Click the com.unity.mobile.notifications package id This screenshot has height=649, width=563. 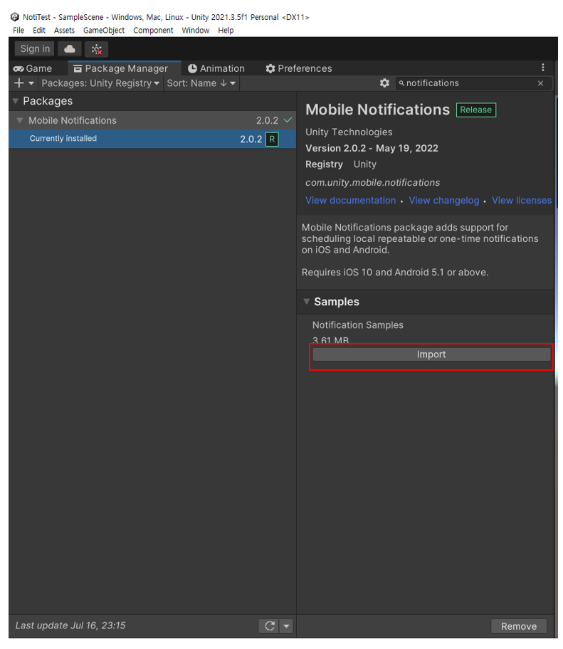coord(372,182)
